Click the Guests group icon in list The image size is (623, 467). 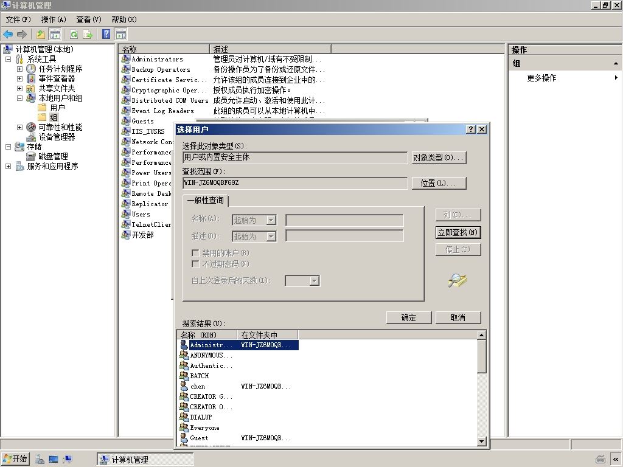coord(125,121)
